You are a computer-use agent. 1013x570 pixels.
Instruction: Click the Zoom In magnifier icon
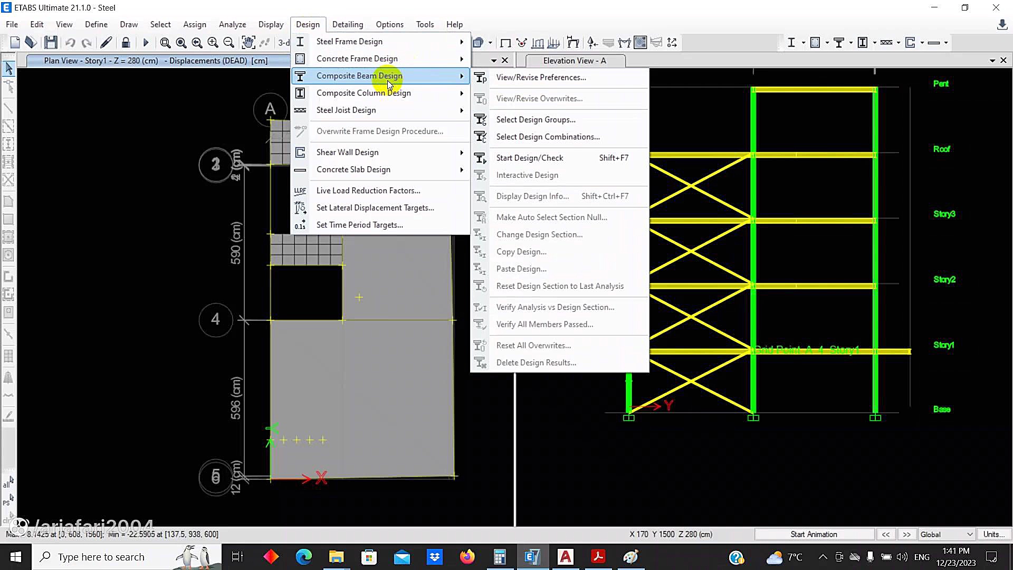click(x=213, y=43)
